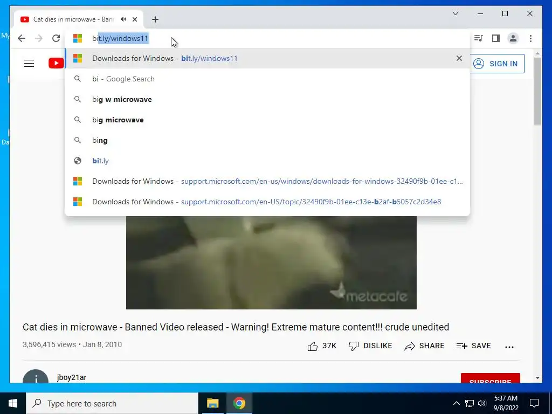
Task: Open the Windows Start menu
Action: (x=13, y=403)
